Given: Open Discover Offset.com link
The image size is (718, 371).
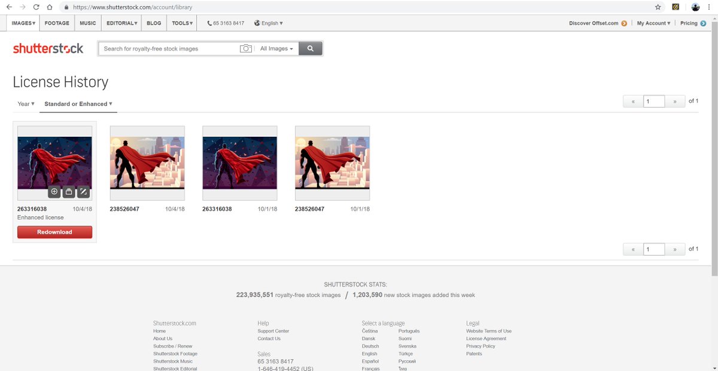Looking at the screenshot, I should (594, 23).
